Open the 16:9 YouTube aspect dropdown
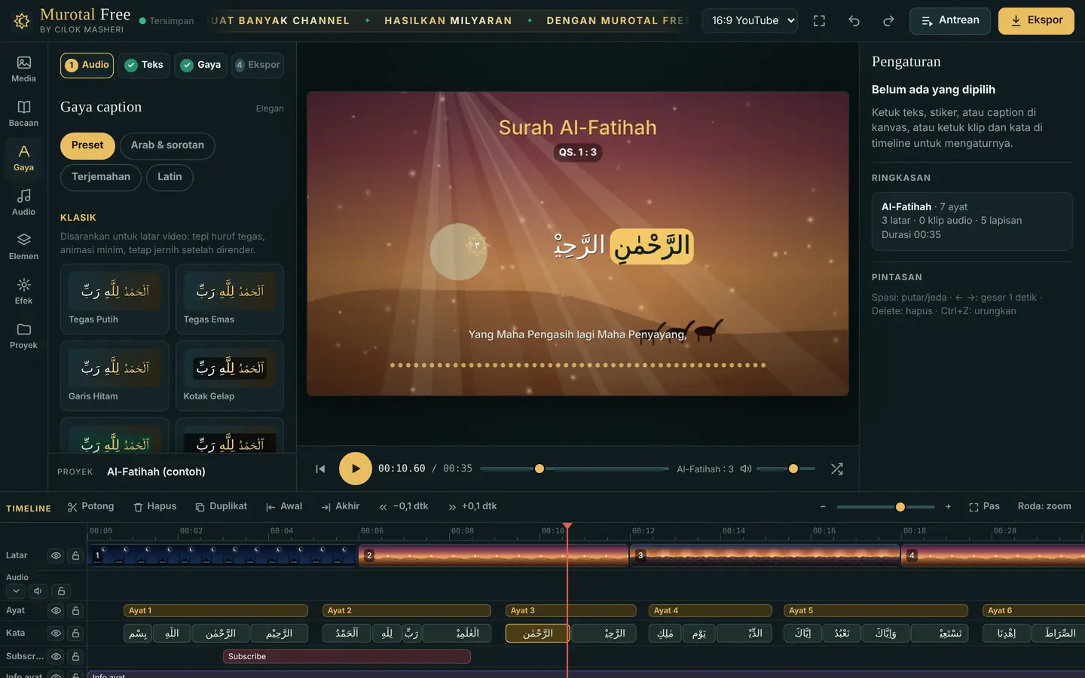This screenshot has width=1085, height=678. click(x=750, y=21)
